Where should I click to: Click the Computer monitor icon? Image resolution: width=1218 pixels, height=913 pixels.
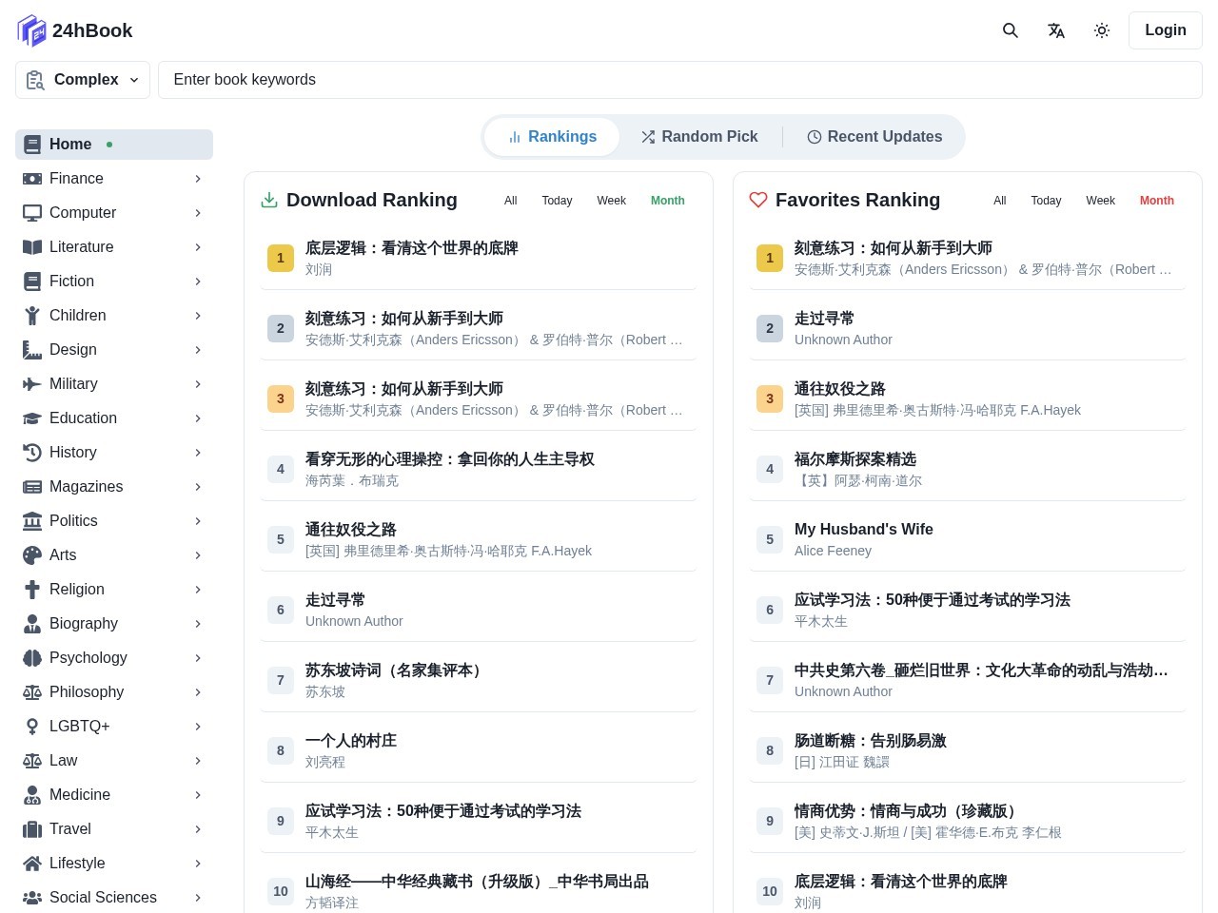click(x=32, y=213)
